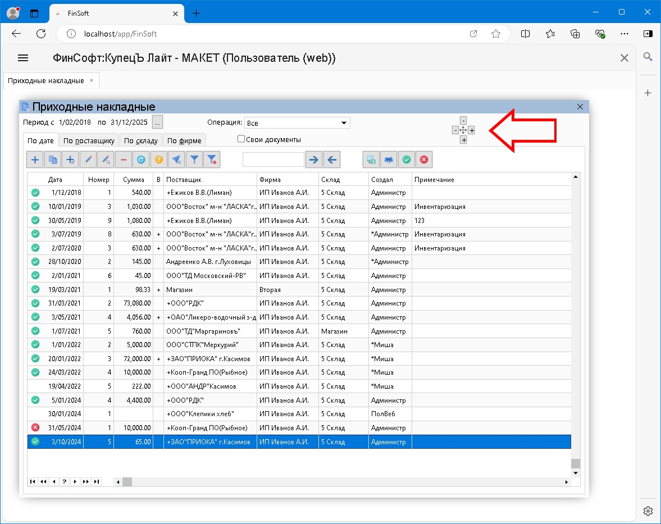
Task: Switch to 'По поставщику' tab
Action: (89, 141)
